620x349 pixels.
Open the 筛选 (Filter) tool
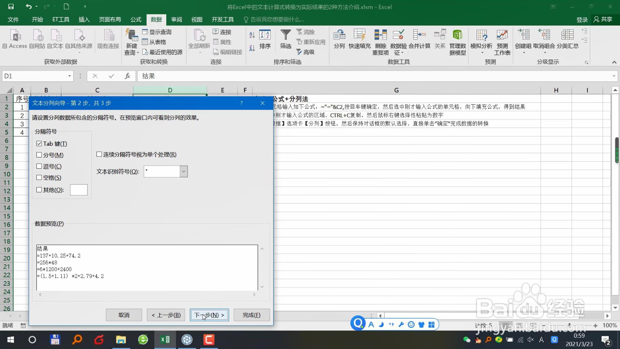(x=285, y=41)
